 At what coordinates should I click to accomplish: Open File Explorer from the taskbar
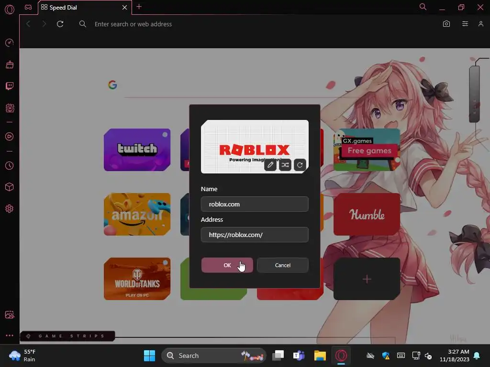click(x=320, y=356)
